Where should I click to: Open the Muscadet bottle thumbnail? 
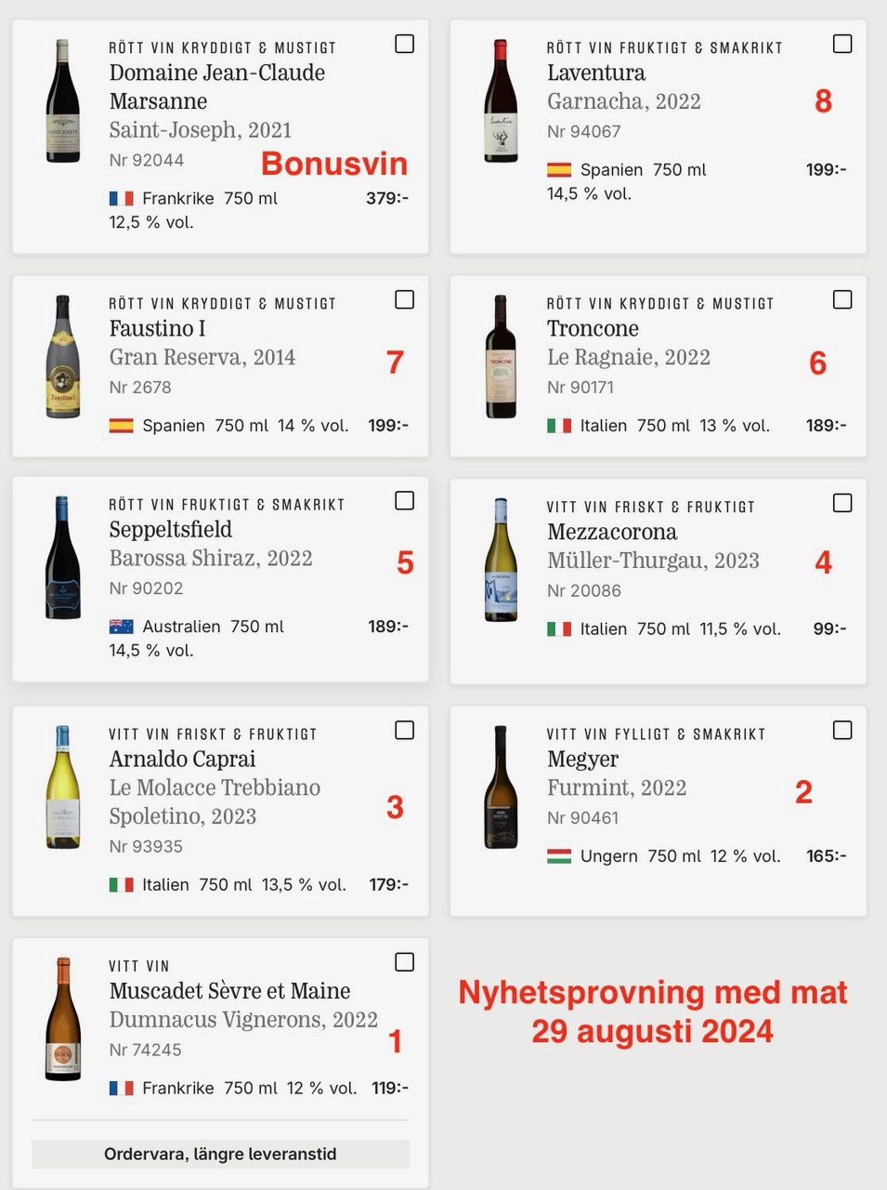(x=63, y=1019)
